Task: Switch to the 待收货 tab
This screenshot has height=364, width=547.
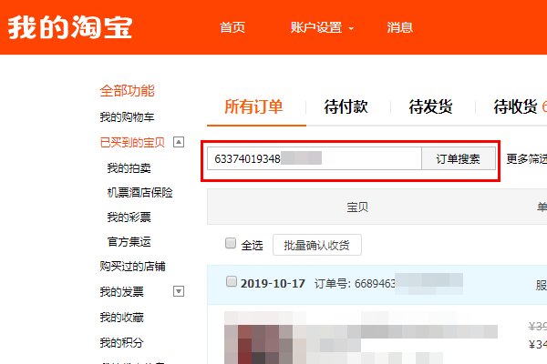Action: (x=516, y=106)
